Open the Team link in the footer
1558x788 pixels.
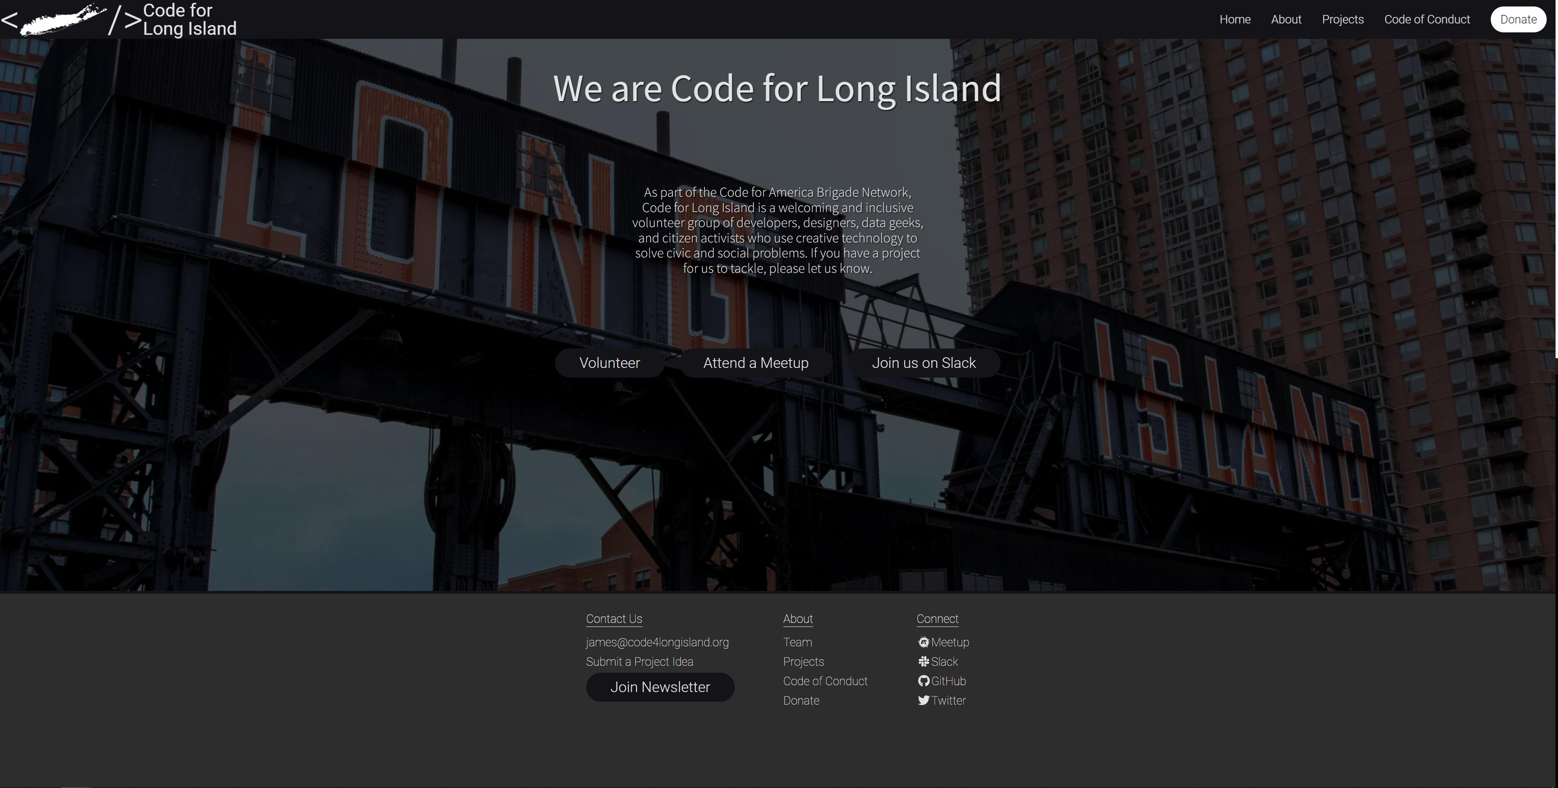(x=797, y=642)
